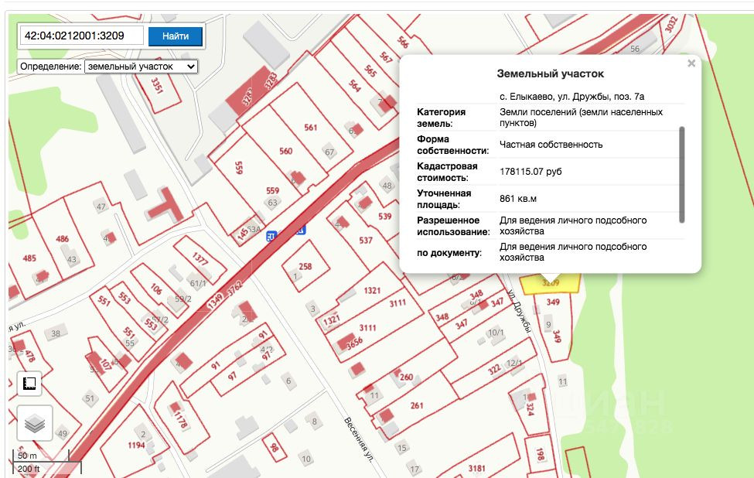The width and height of the screenshot is (754, 478).
Task: Click the Весенняя ул. street label
Action: pos(359,439)
